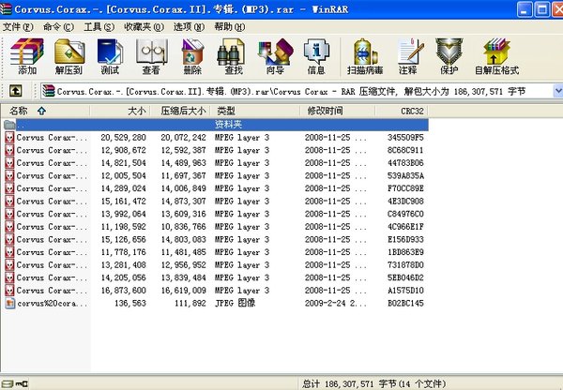Select the file sized 15,161,472

coord(216,202)
